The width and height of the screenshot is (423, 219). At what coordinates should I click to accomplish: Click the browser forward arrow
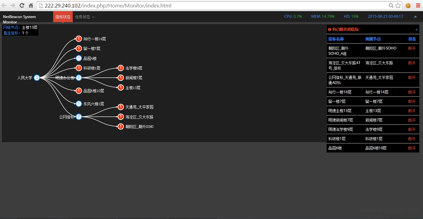[x=13, y=5]
